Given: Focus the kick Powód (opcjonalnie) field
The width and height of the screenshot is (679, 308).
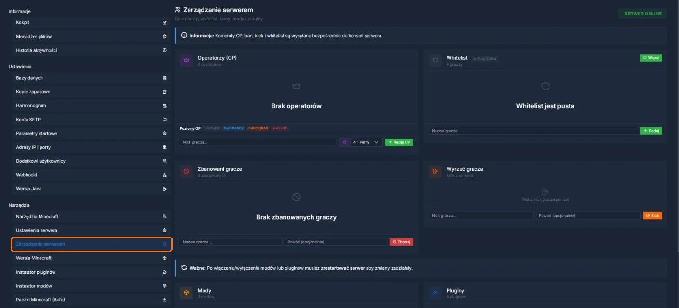Looking at the screenshot, I should [x=588, y=216].
